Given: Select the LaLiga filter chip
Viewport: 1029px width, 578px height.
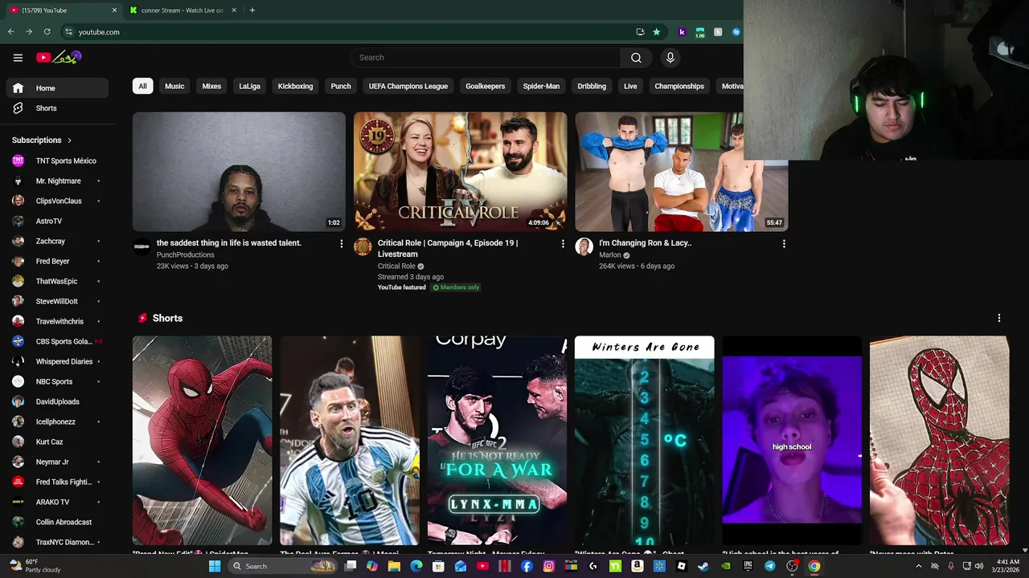Looking at the screenshot, I should click(249, 86).
